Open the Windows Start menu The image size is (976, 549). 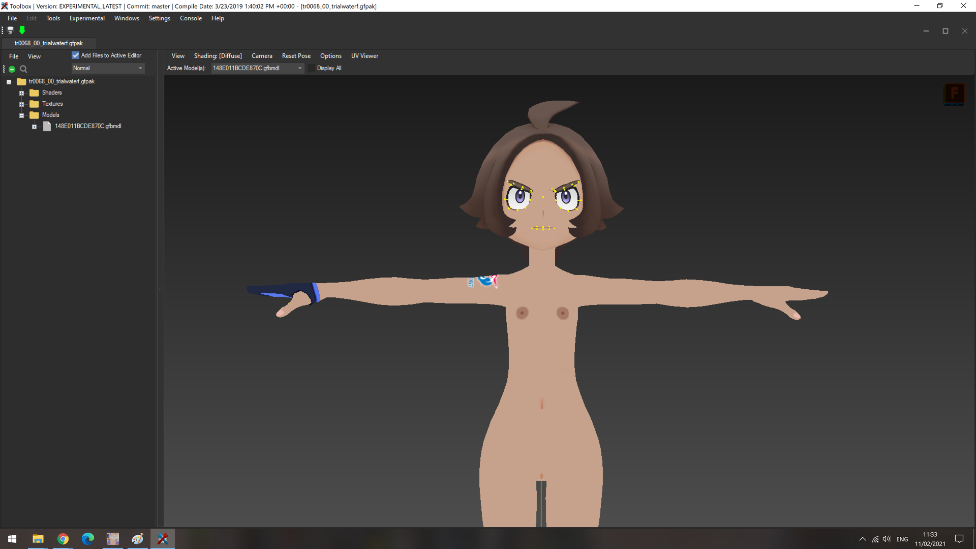pos(12,539)
